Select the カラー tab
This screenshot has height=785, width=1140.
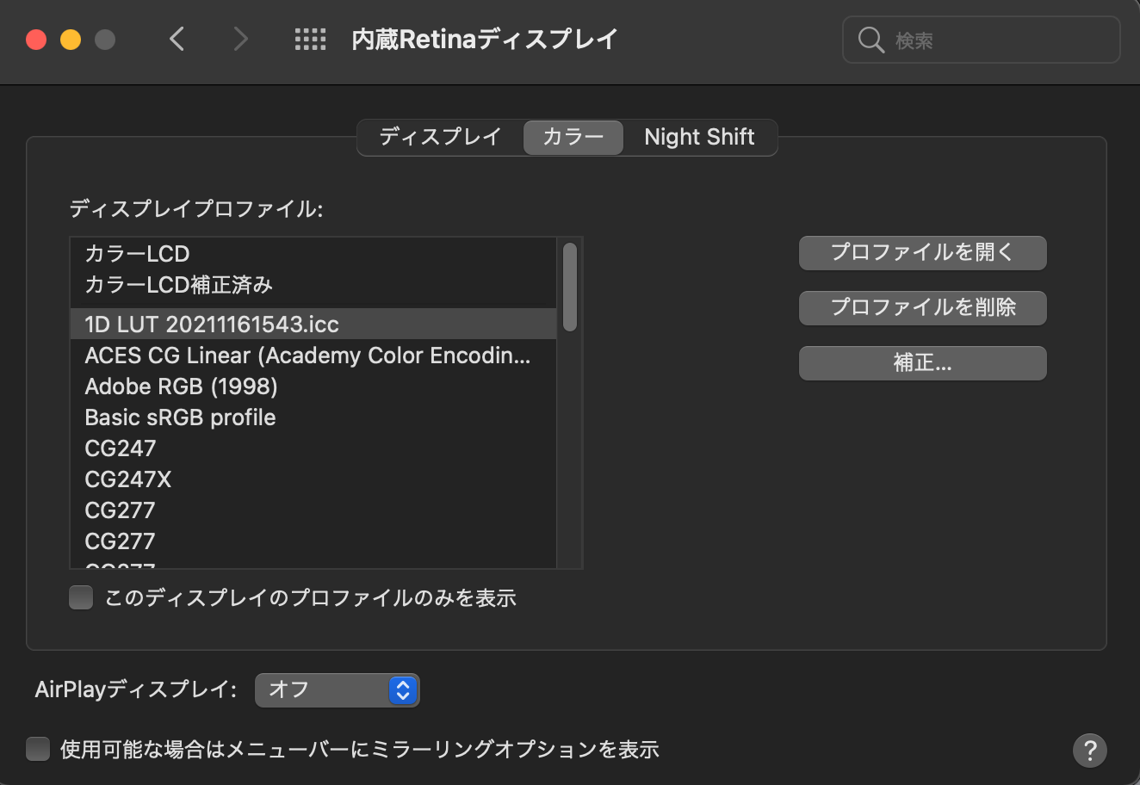click(573, 137)
